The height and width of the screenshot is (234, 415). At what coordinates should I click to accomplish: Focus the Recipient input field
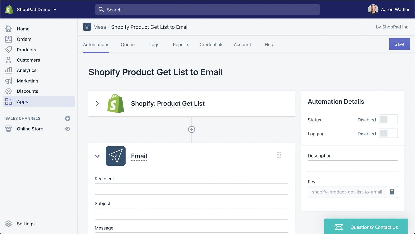coord(191,189)
